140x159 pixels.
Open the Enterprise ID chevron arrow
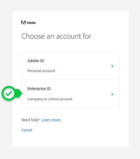(x=112, y=94)
